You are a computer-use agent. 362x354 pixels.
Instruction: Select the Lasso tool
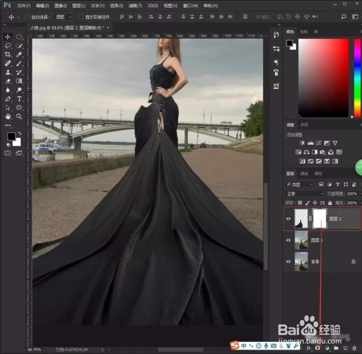[8, 45]
